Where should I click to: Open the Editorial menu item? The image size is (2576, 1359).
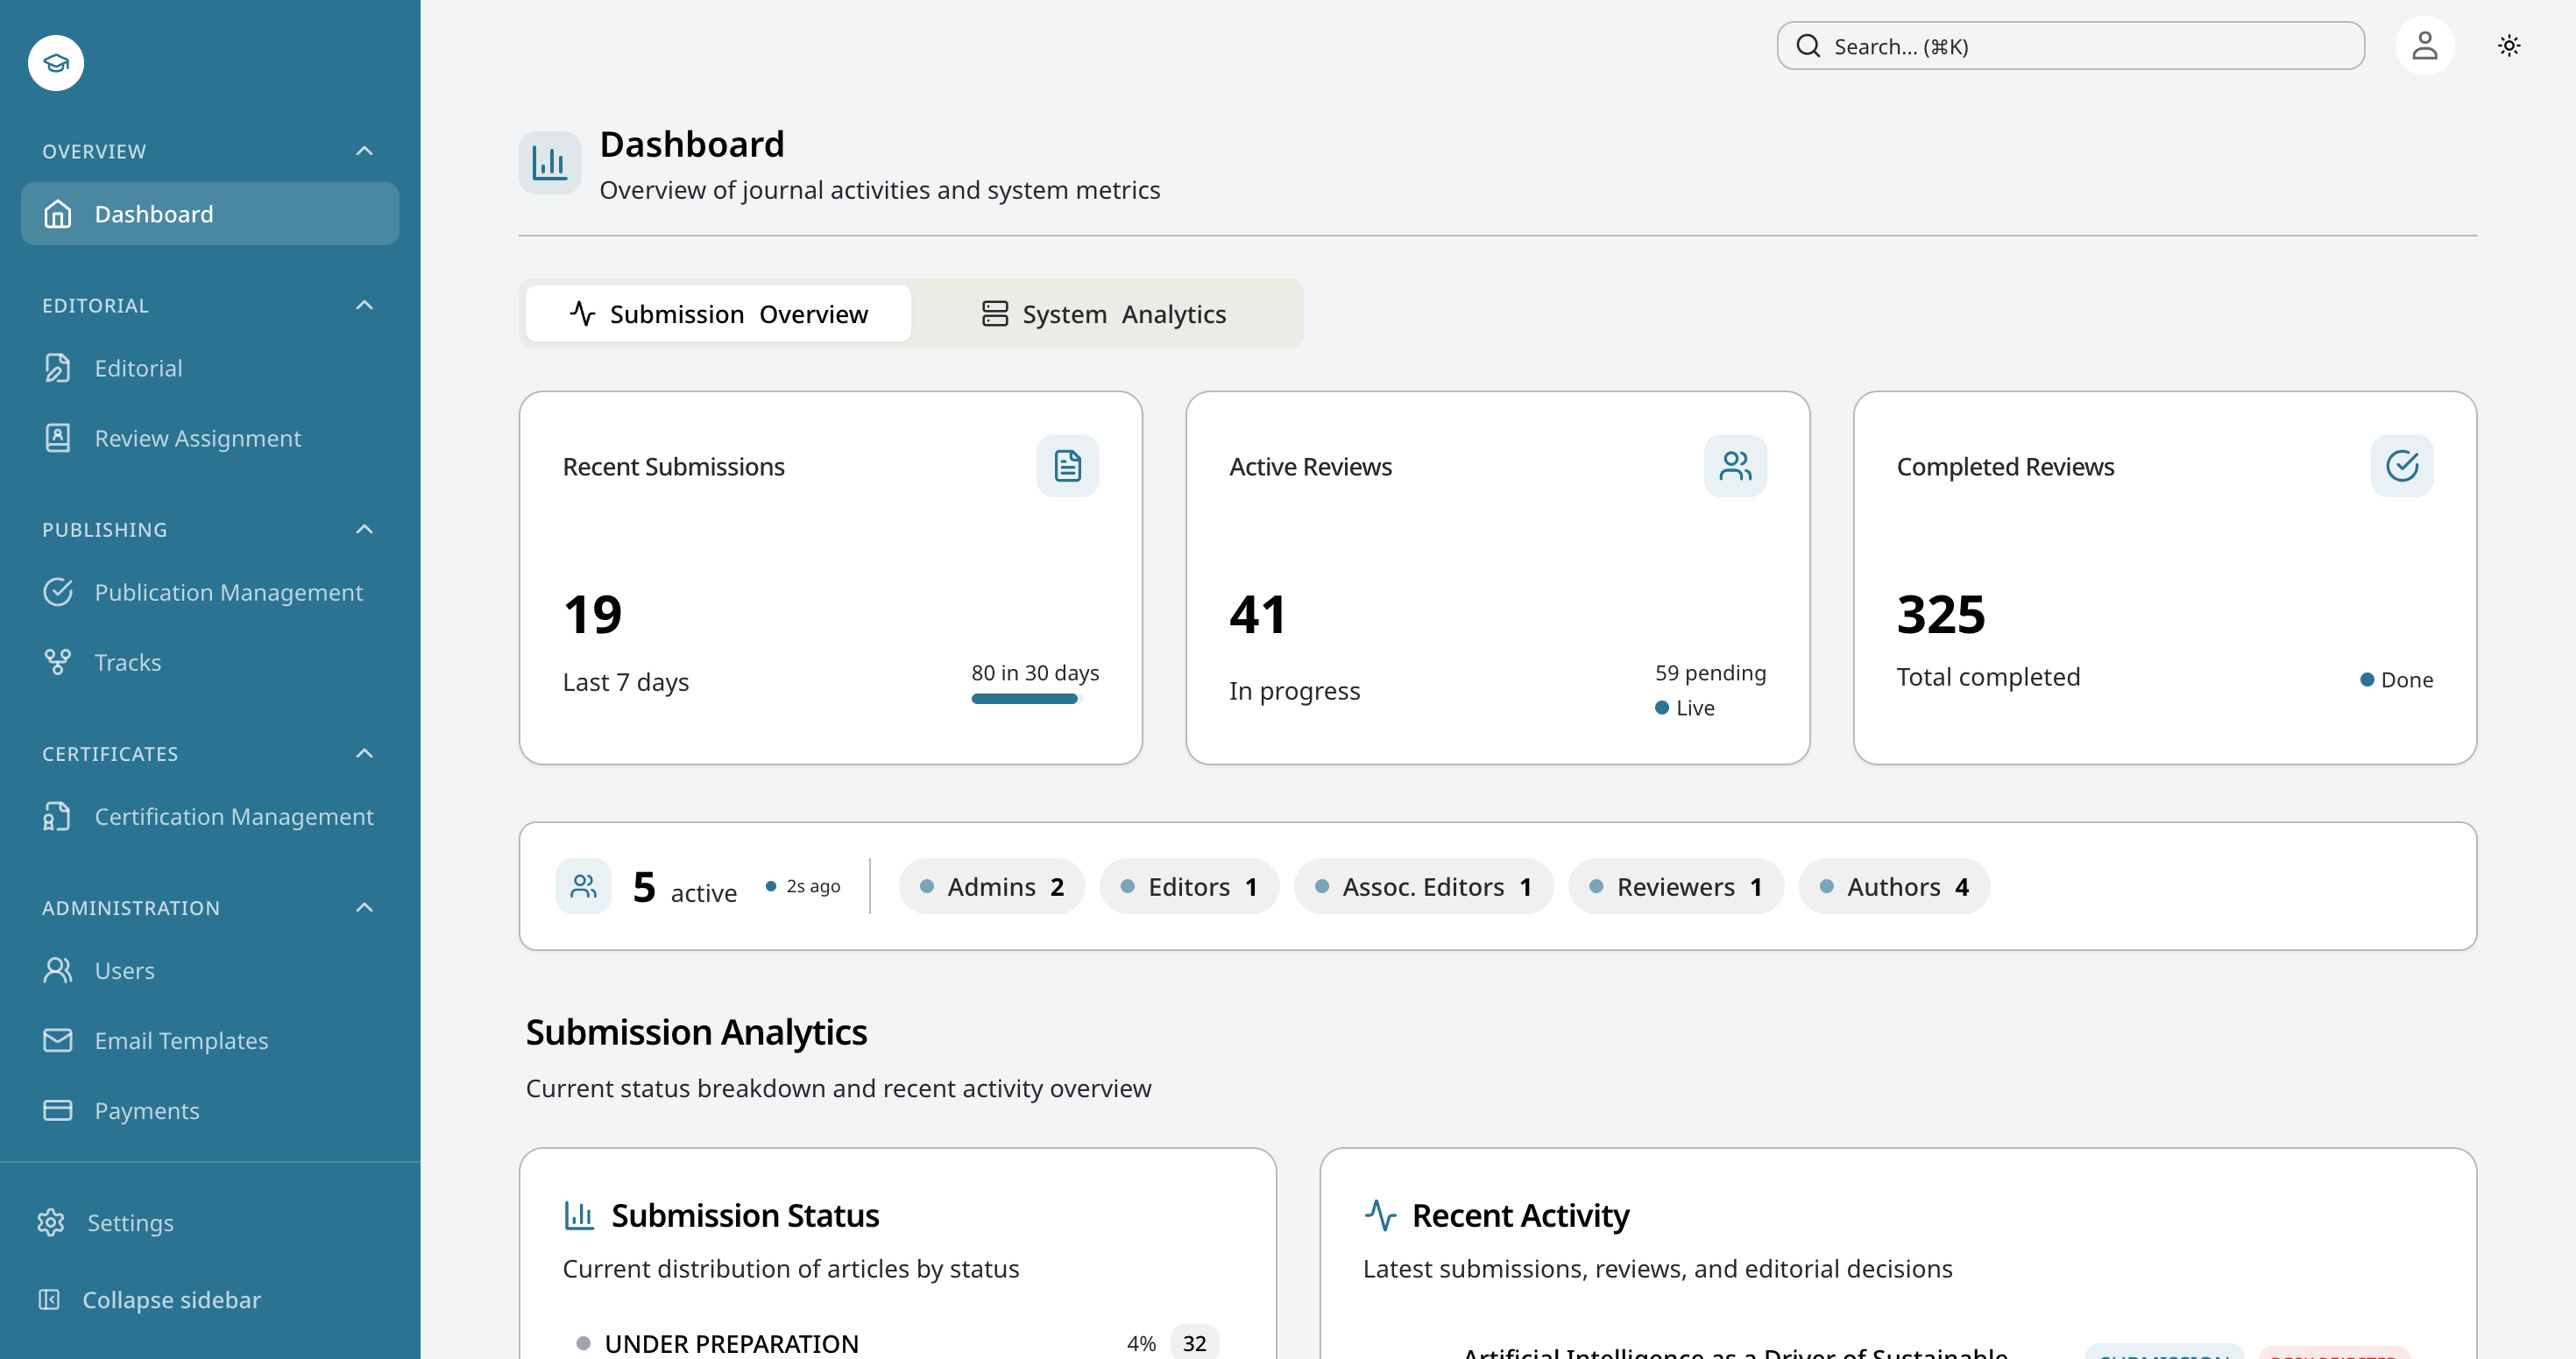click(x=210, y=368)
